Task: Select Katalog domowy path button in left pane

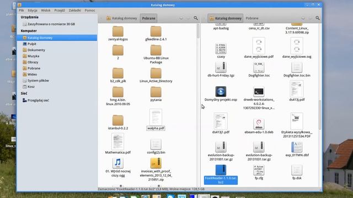Action: (x=122, y=18)
